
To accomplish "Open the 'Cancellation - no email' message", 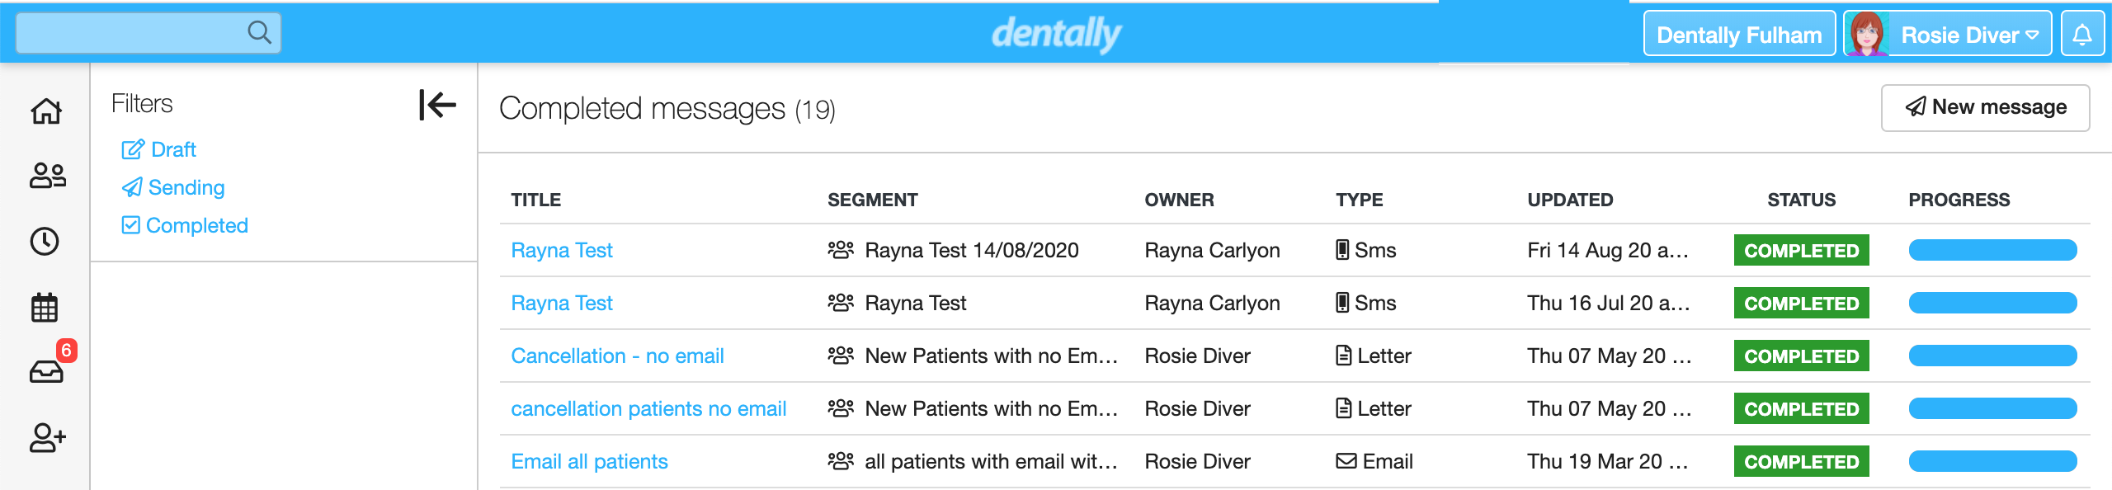I will coord(617,356).
